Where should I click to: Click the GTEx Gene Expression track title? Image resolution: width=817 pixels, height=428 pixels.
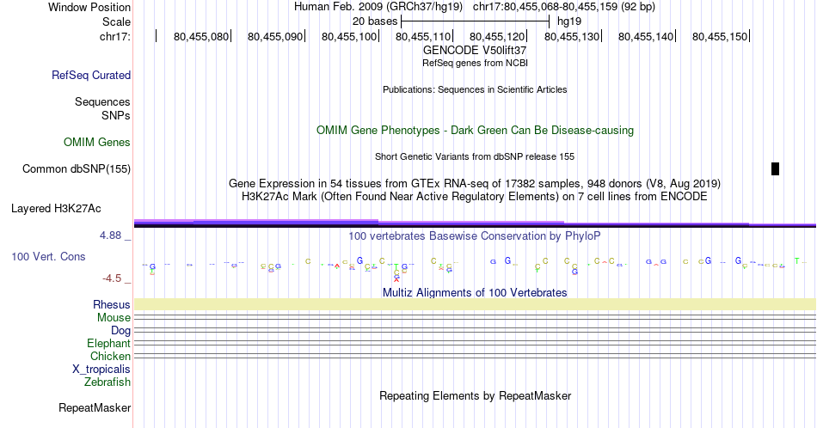click(475, 183)
